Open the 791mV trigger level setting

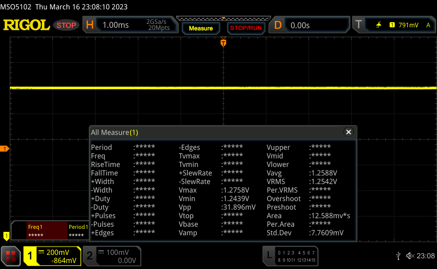tap(408, 25)
